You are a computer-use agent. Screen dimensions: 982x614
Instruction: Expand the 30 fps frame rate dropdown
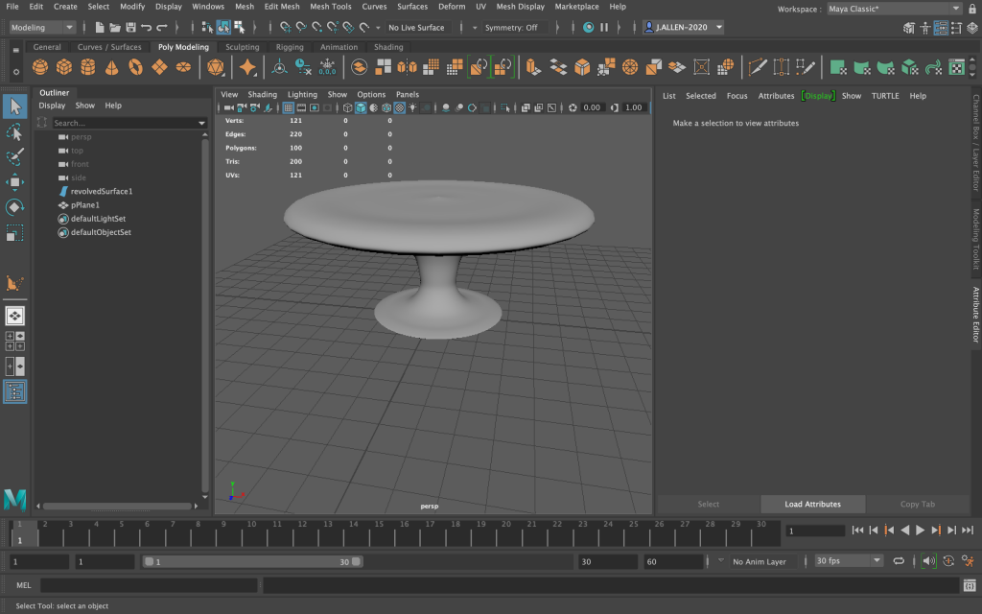pos(848,561)
